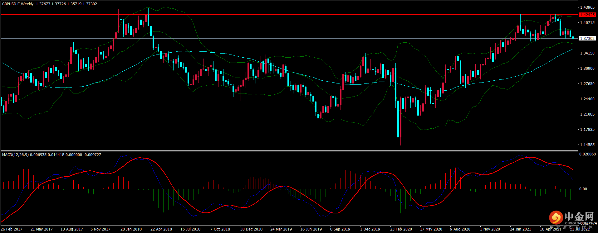This screenshot has height=233, width=598.
Task: Click the red 1.42425 price tag
Action: (x=587, y=15)
